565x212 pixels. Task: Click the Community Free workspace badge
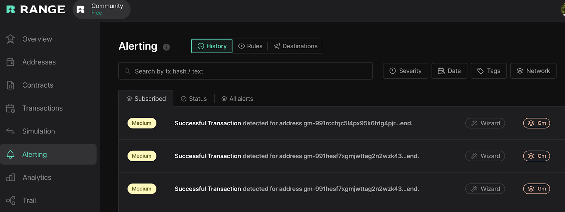102,10
